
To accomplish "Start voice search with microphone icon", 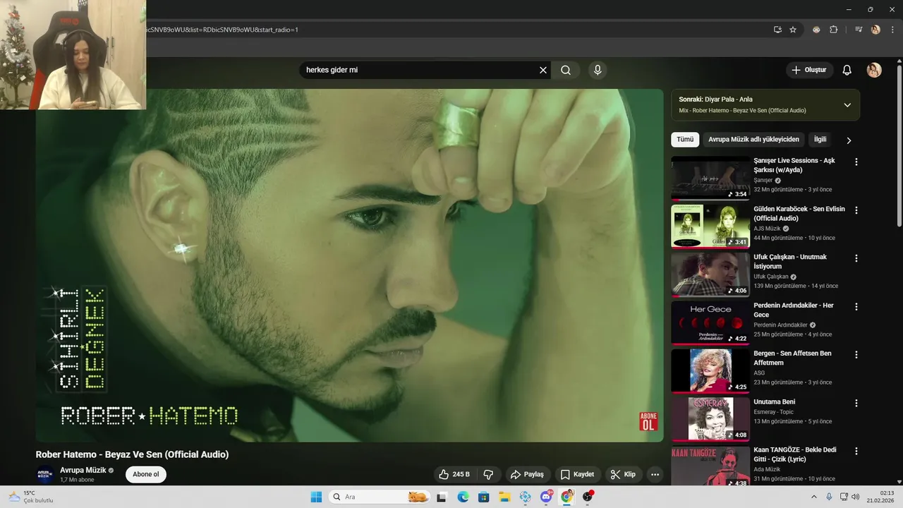I will (598, 70).
